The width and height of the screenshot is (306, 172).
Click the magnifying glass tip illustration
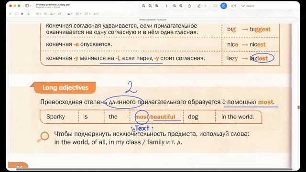point(43,137)
